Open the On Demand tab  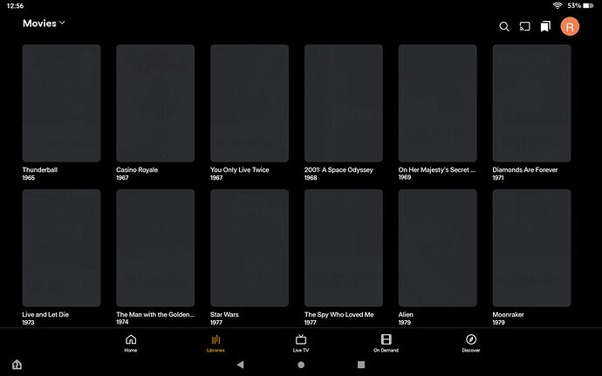(386, 344)
